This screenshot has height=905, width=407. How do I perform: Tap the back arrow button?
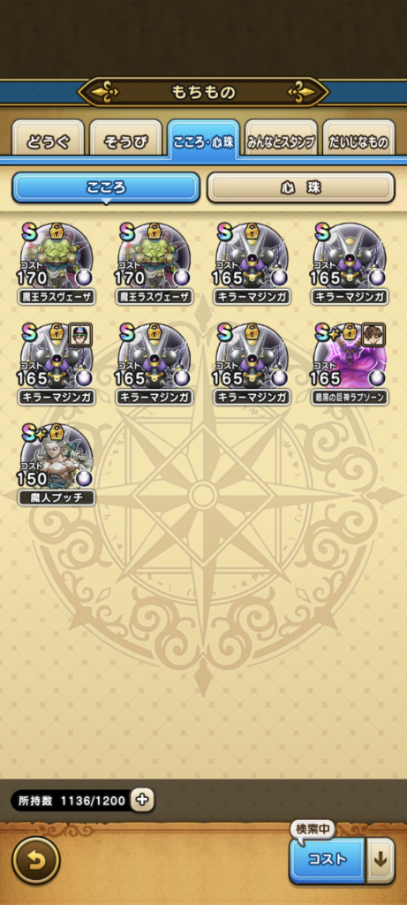pos(35,861)
